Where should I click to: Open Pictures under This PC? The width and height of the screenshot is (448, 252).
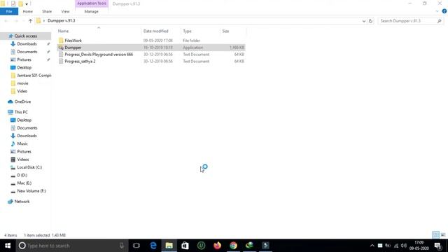(x=24, y=151)
